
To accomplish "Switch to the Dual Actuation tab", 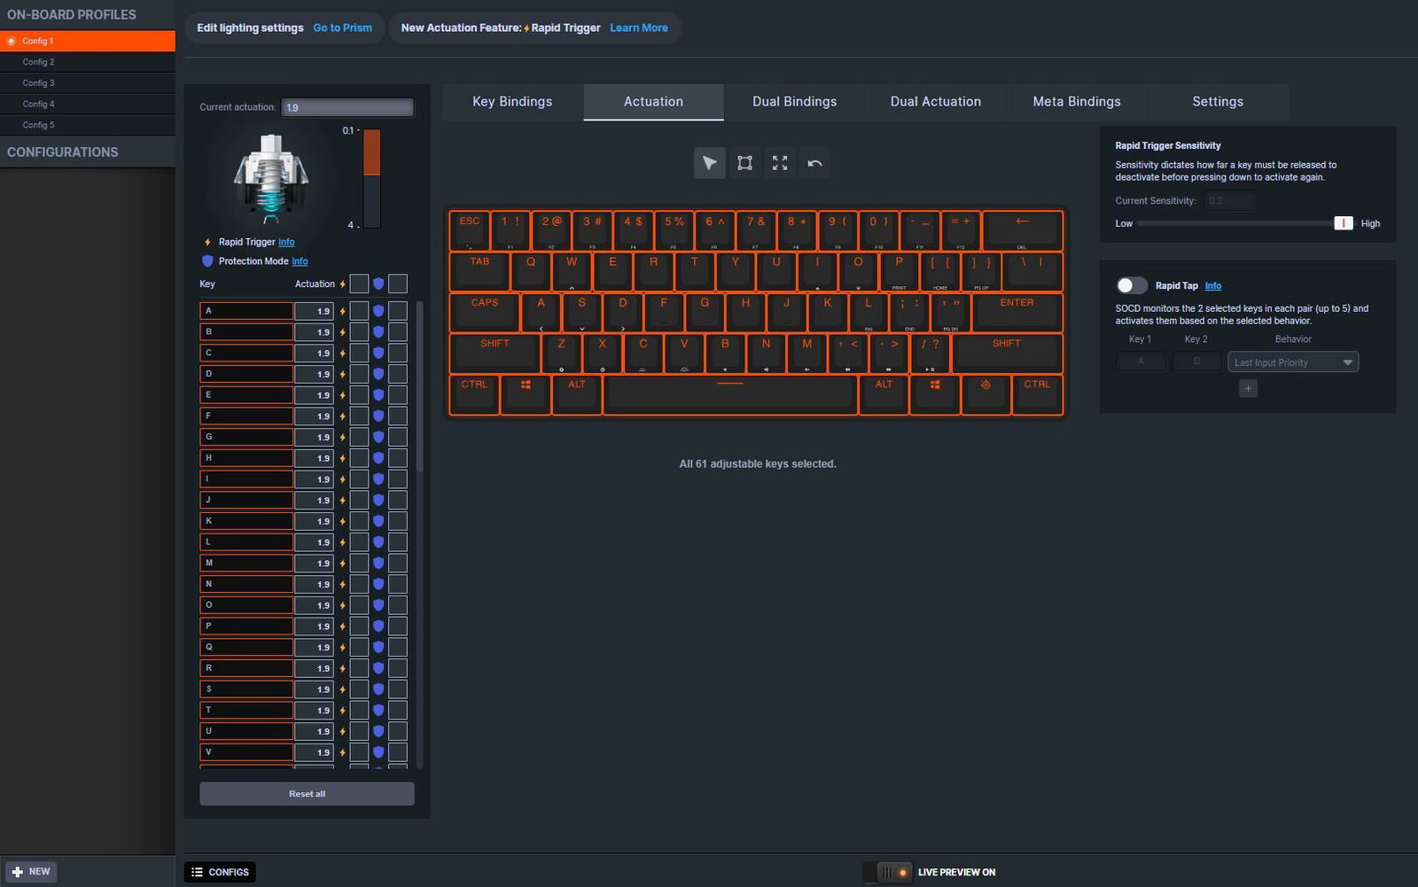I will (x=935, y=102).
